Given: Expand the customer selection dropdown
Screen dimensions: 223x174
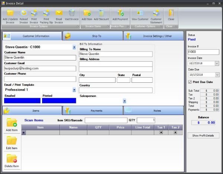Looking at the screenshot, I should coord(74,47).
